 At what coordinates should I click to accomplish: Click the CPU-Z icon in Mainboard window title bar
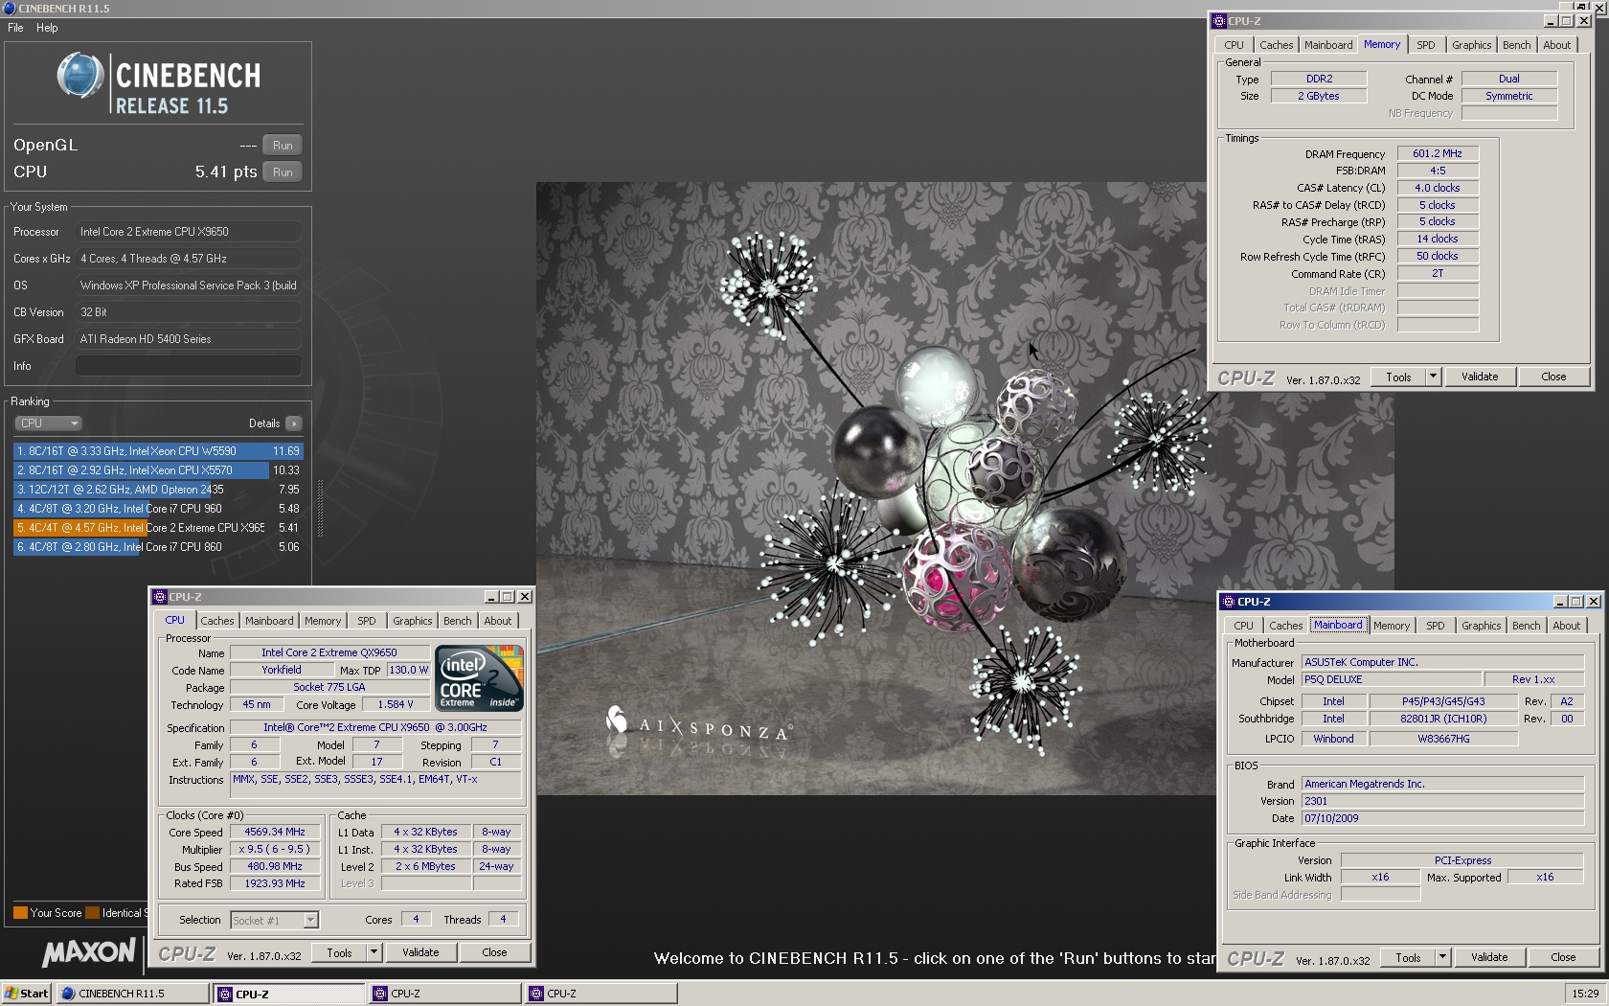pyautogui.click(x=1228, y=602)
